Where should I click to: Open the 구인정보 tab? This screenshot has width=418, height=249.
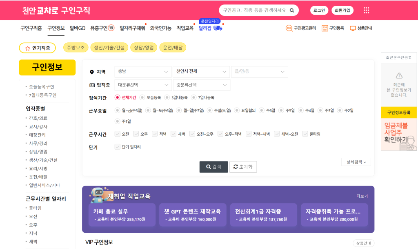point(56,28)
